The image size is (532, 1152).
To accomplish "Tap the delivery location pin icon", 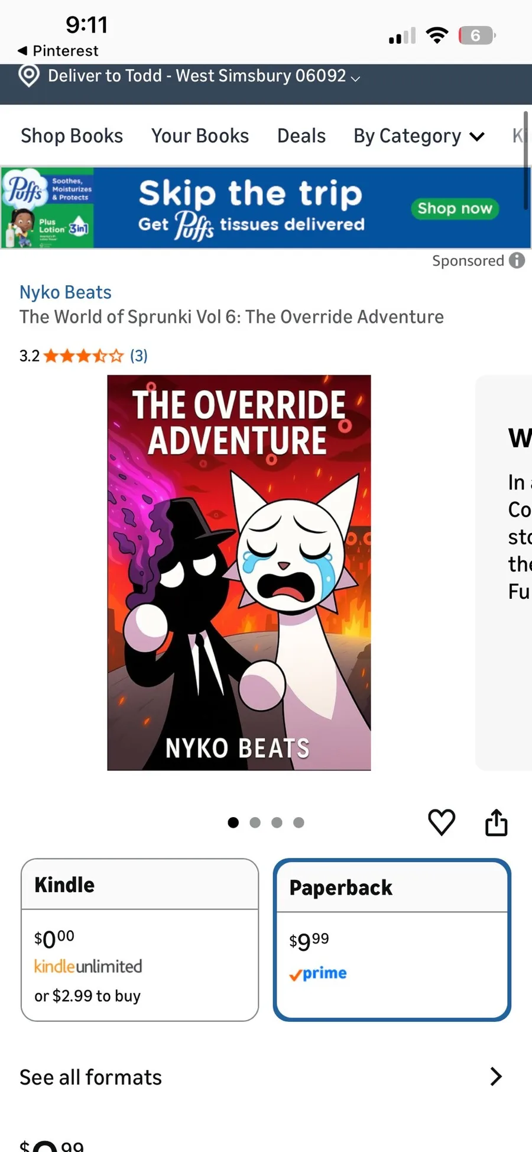I will (29, 76).
